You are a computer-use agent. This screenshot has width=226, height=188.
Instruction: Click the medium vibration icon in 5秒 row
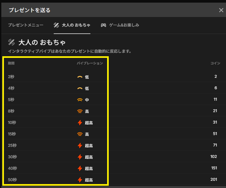coord(80,100)
